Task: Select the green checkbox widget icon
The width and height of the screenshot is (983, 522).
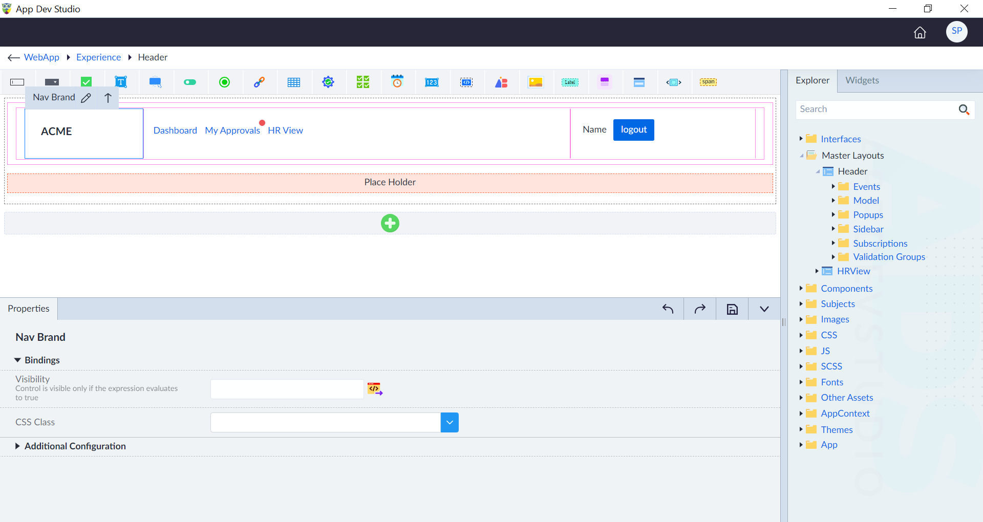Action: coord(87,82)
